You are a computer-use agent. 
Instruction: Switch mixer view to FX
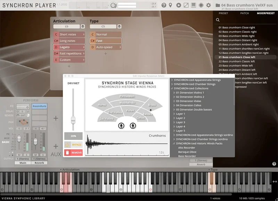click(8, 134)
